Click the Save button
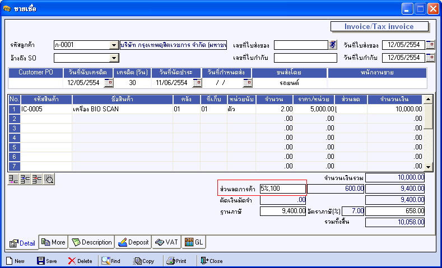The image size is (442, 268). click(x=47, y=261)
